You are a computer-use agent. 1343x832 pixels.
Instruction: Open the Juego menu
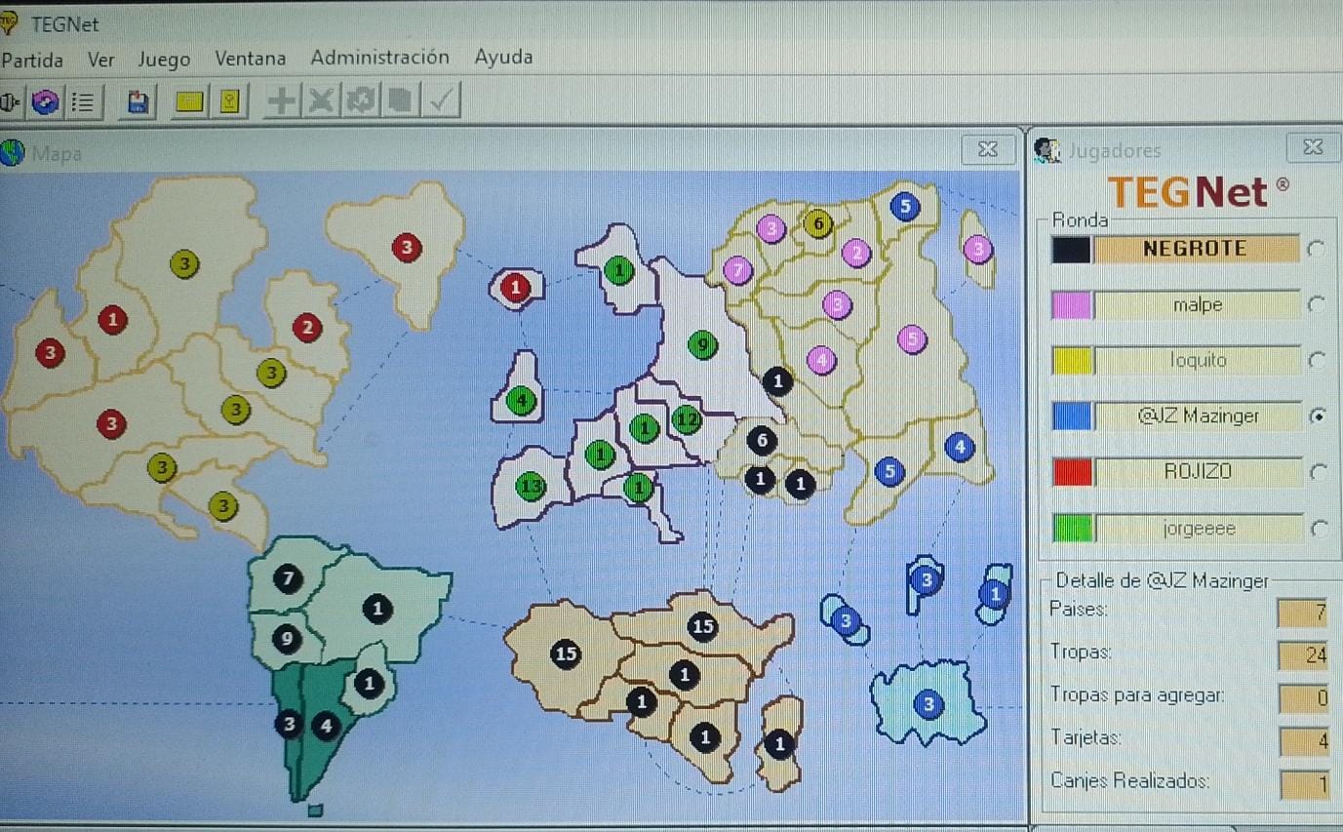[164, 59]
